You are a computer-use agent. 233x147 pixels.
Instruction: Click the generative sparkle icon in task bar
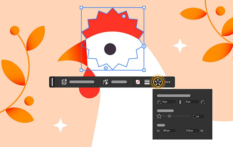click(64, 82)
